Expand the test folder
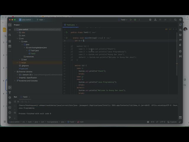Screen dimensions: 189x142 [x=20, y=60]
